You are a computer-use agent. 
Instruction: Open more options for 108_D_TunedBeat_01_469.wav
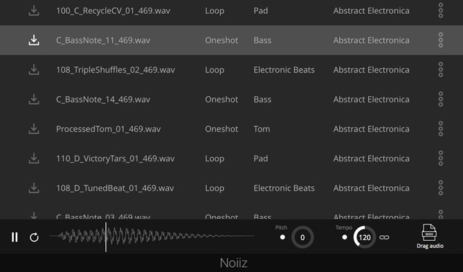click(x=441, y=188)
